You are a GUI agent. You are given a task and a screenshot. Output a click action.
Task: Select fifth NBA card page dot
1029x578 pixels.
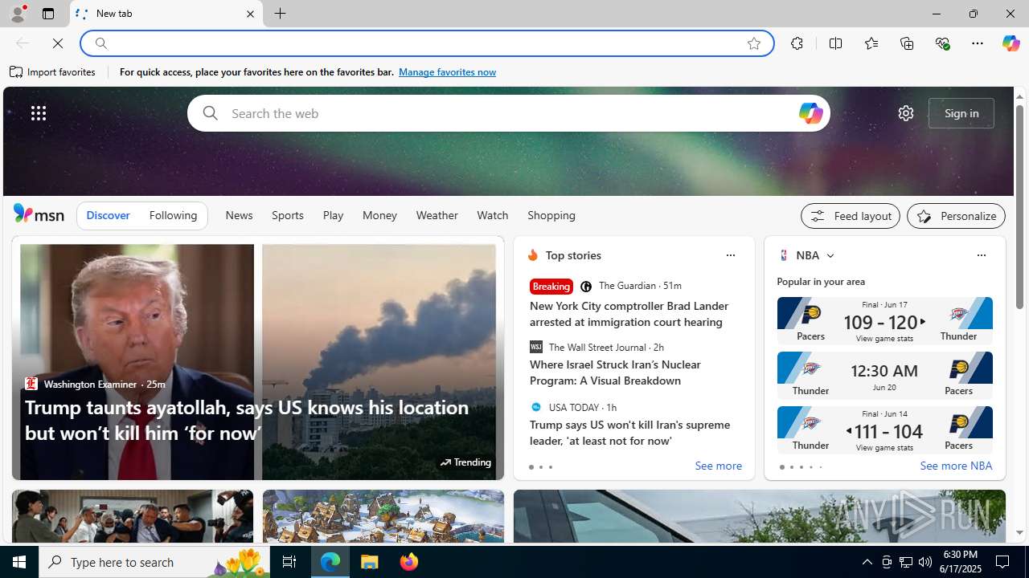tap(820, 467)
